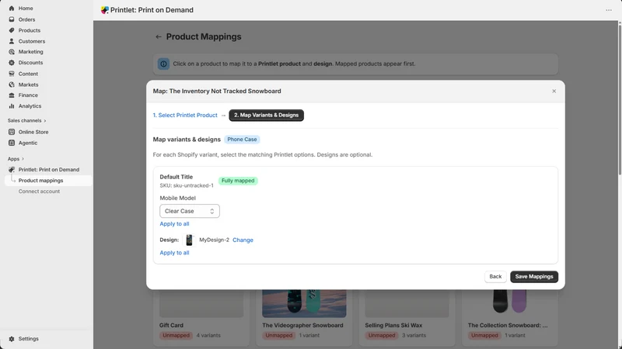
Task: Click the '4 variants' text
Action: 208,335
